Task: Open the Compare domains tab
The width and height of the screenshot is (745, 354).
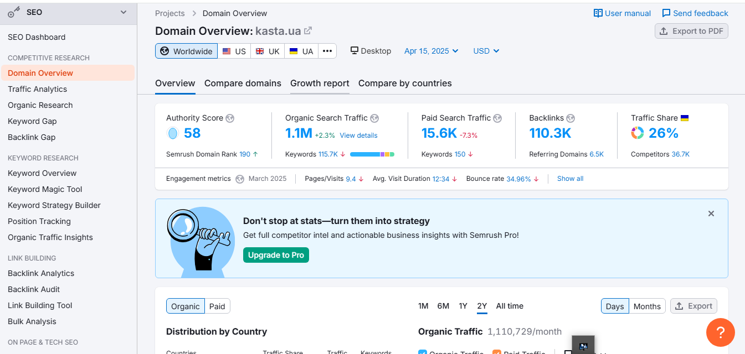Action: (243, 84)
